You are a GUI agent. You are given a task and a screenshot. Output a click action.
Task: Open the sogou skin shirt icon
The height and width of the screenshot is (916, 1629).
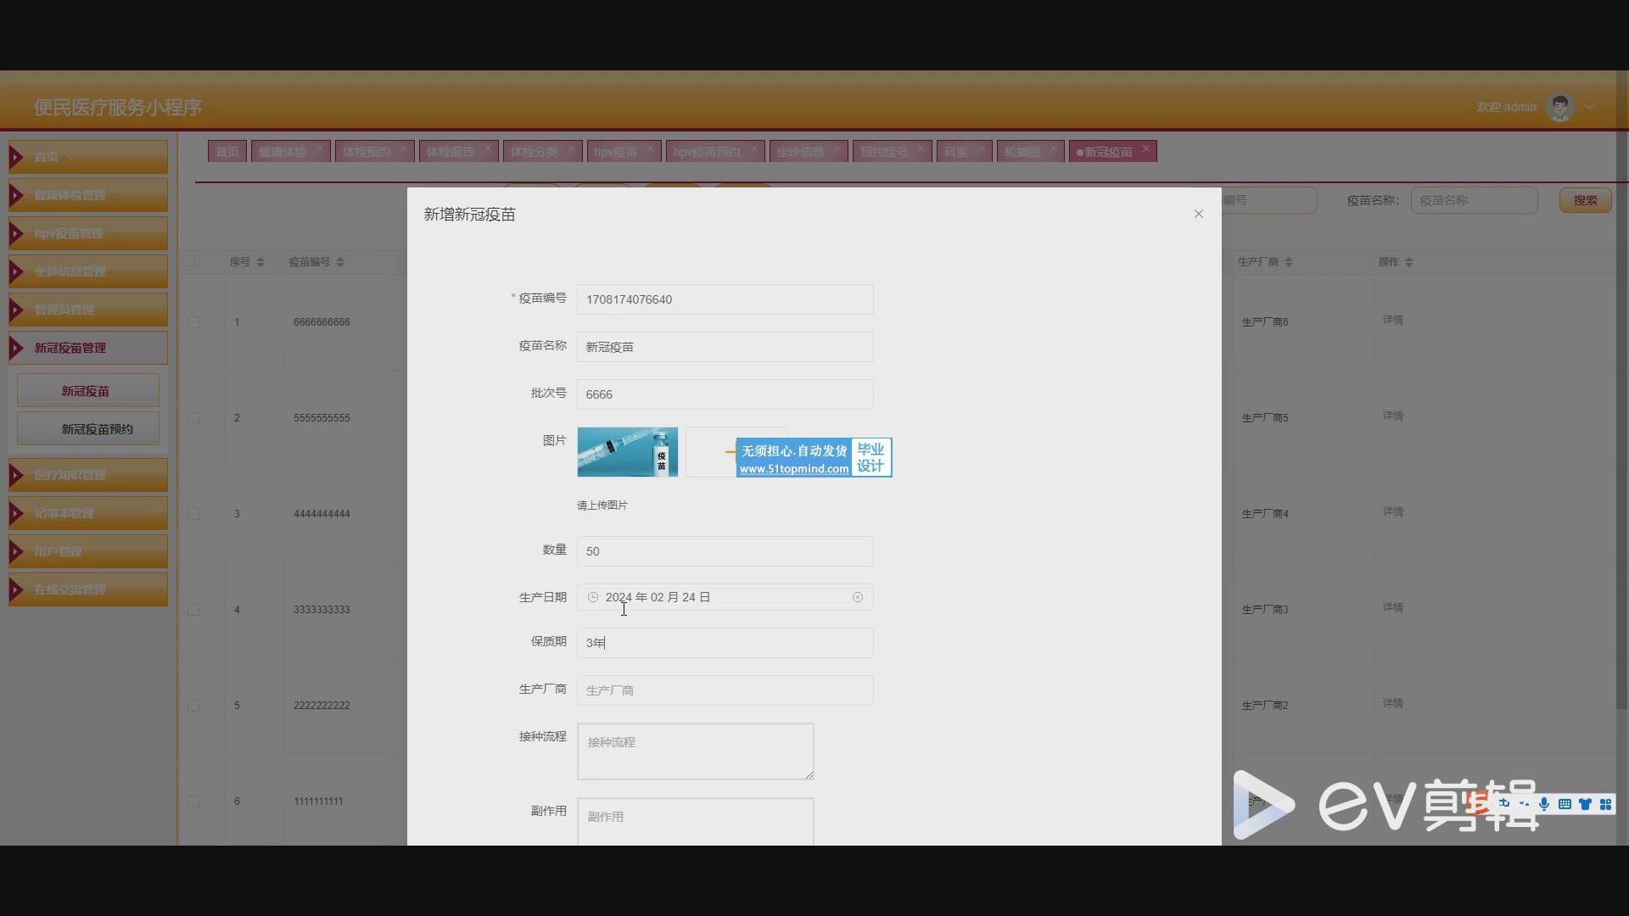pyautogui.click(x=1585, y=804)
